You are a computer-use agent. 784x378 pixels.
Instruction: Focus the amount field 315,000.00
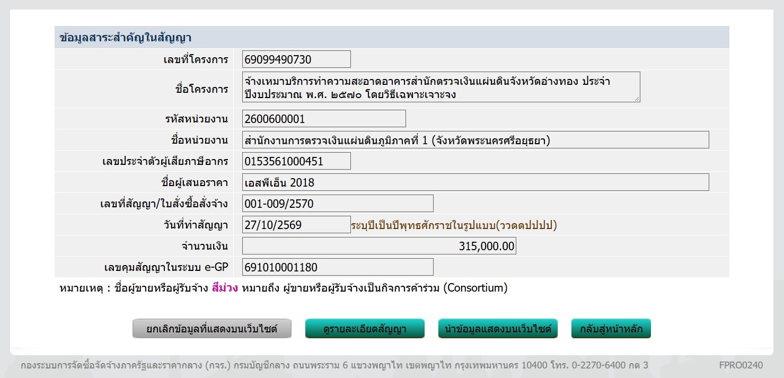[379, 246]
